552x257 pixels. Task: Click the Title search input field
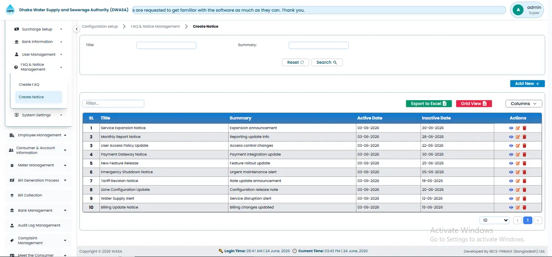tap(166, 45)
